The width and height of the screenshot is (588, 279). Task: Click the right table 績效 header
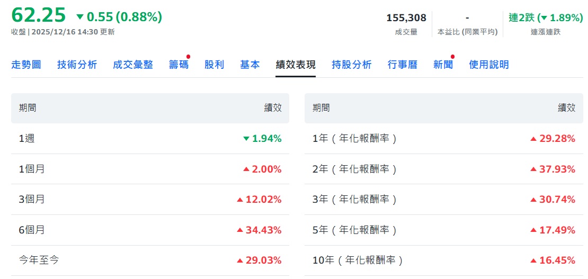tap(567, 108)
